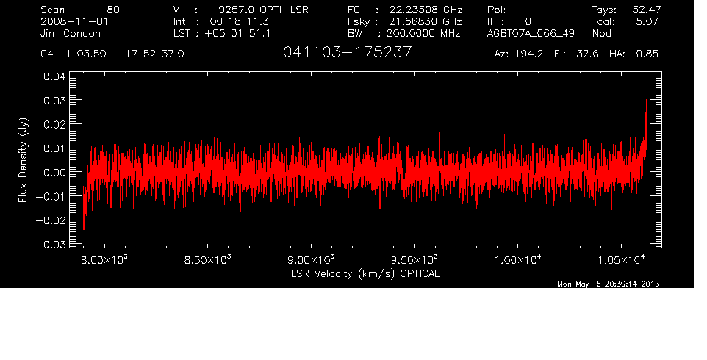Click the Flux Density (Jy) axis label
The image size is (707, 360).
(x=23, y=161)
